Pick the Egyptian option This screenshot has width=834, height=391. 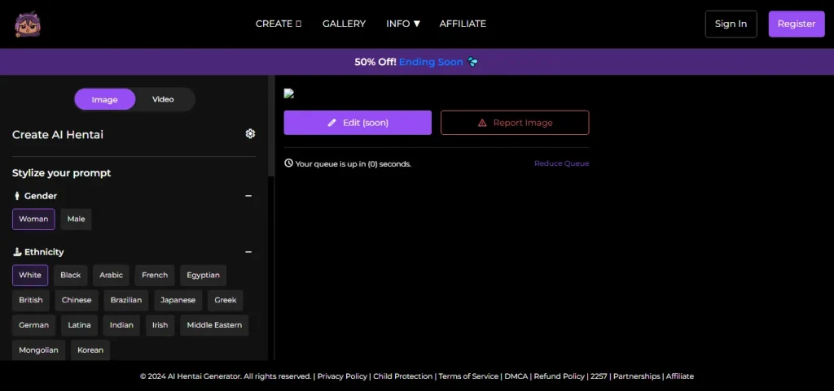point(203,276)
